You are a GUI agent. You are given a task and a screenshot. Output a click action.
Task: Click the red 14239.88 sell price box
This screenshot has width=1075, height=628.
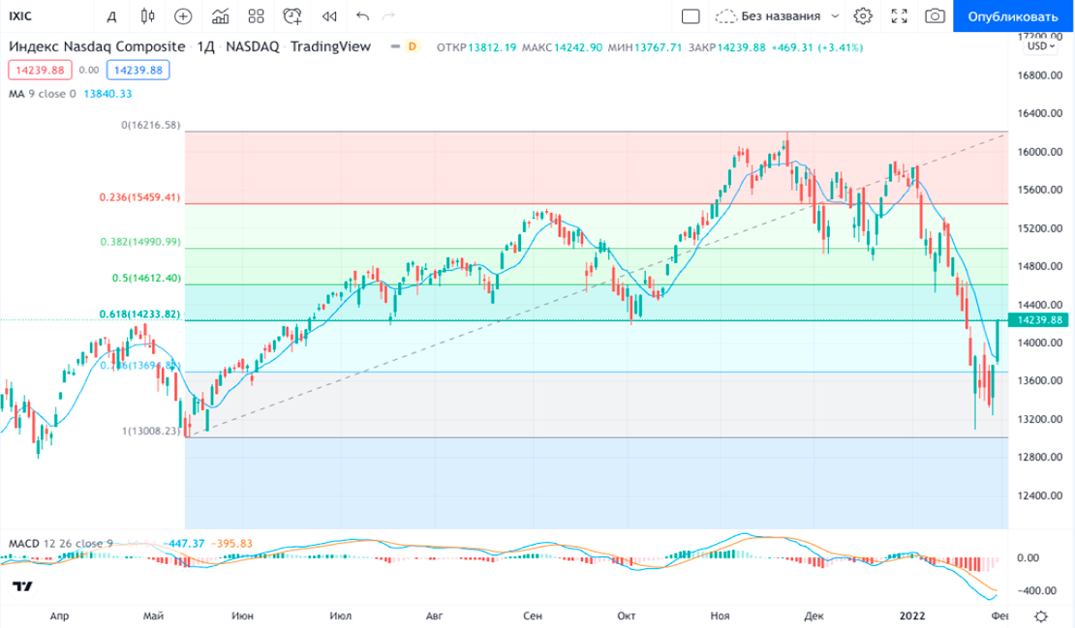point(40,70)
